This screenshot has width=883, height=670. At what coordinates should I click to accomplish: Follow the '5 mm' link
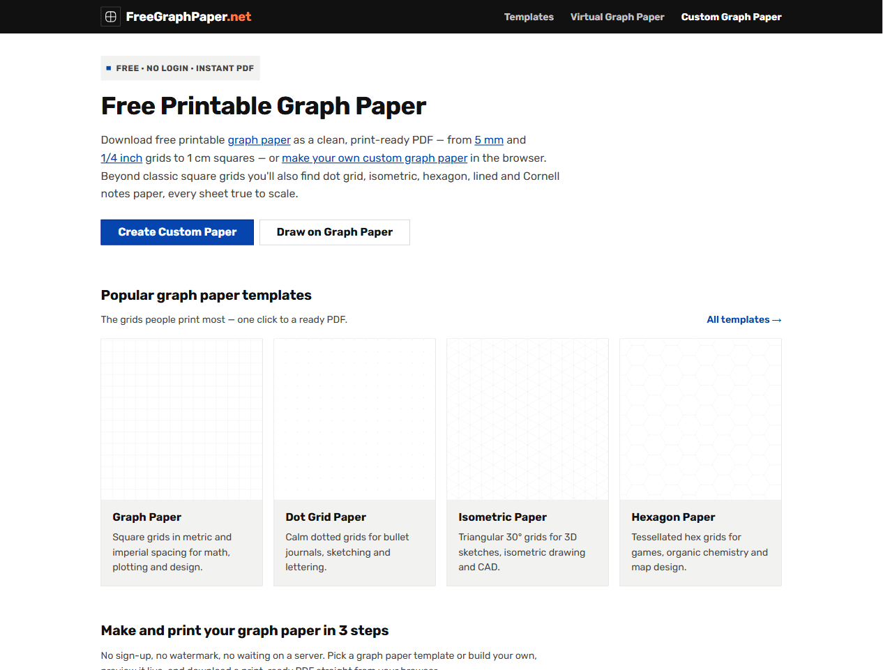coord(489,140)
